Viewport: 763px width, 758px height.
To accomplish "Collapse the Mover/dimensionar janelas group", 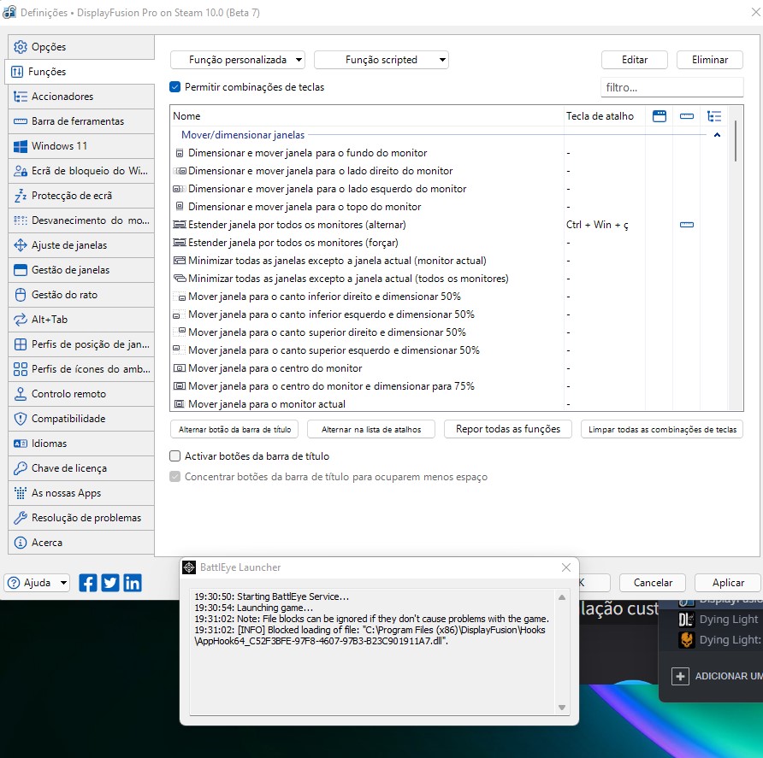I will click(x=717, y=135).
